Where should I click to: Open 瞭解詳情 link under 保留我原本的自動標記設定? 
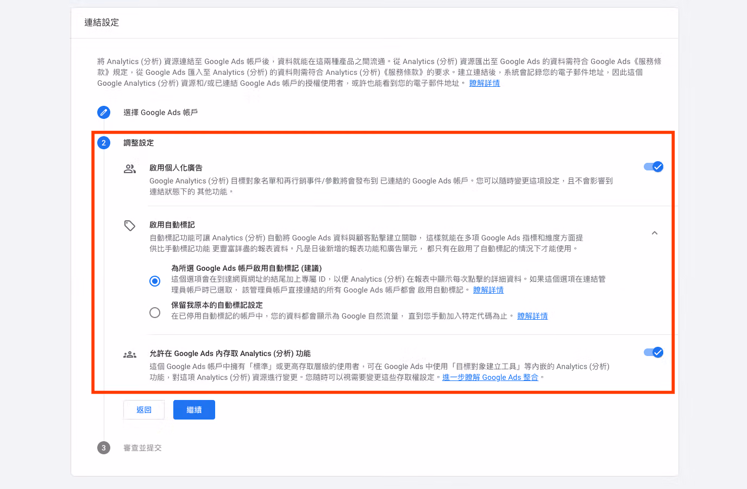(532, 316)
